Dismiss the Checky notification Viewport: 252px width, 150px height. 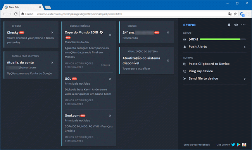(52, 32)
